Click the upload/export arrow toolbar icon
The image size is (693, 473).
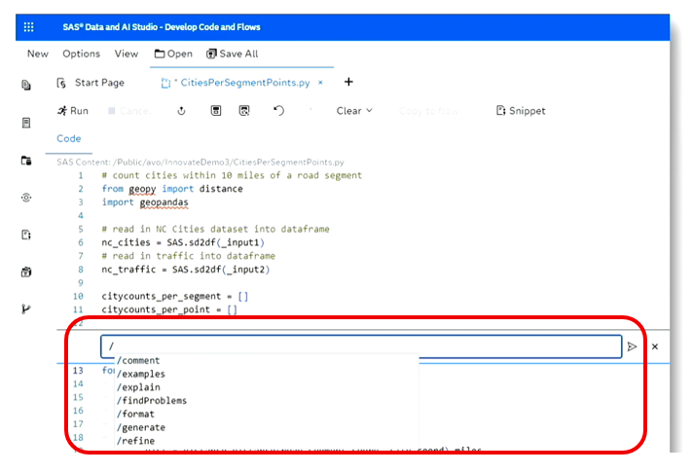181,111
